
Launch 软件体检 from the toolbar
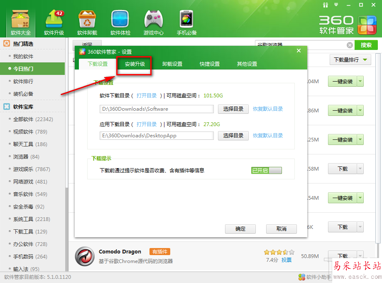click(120, 21)
